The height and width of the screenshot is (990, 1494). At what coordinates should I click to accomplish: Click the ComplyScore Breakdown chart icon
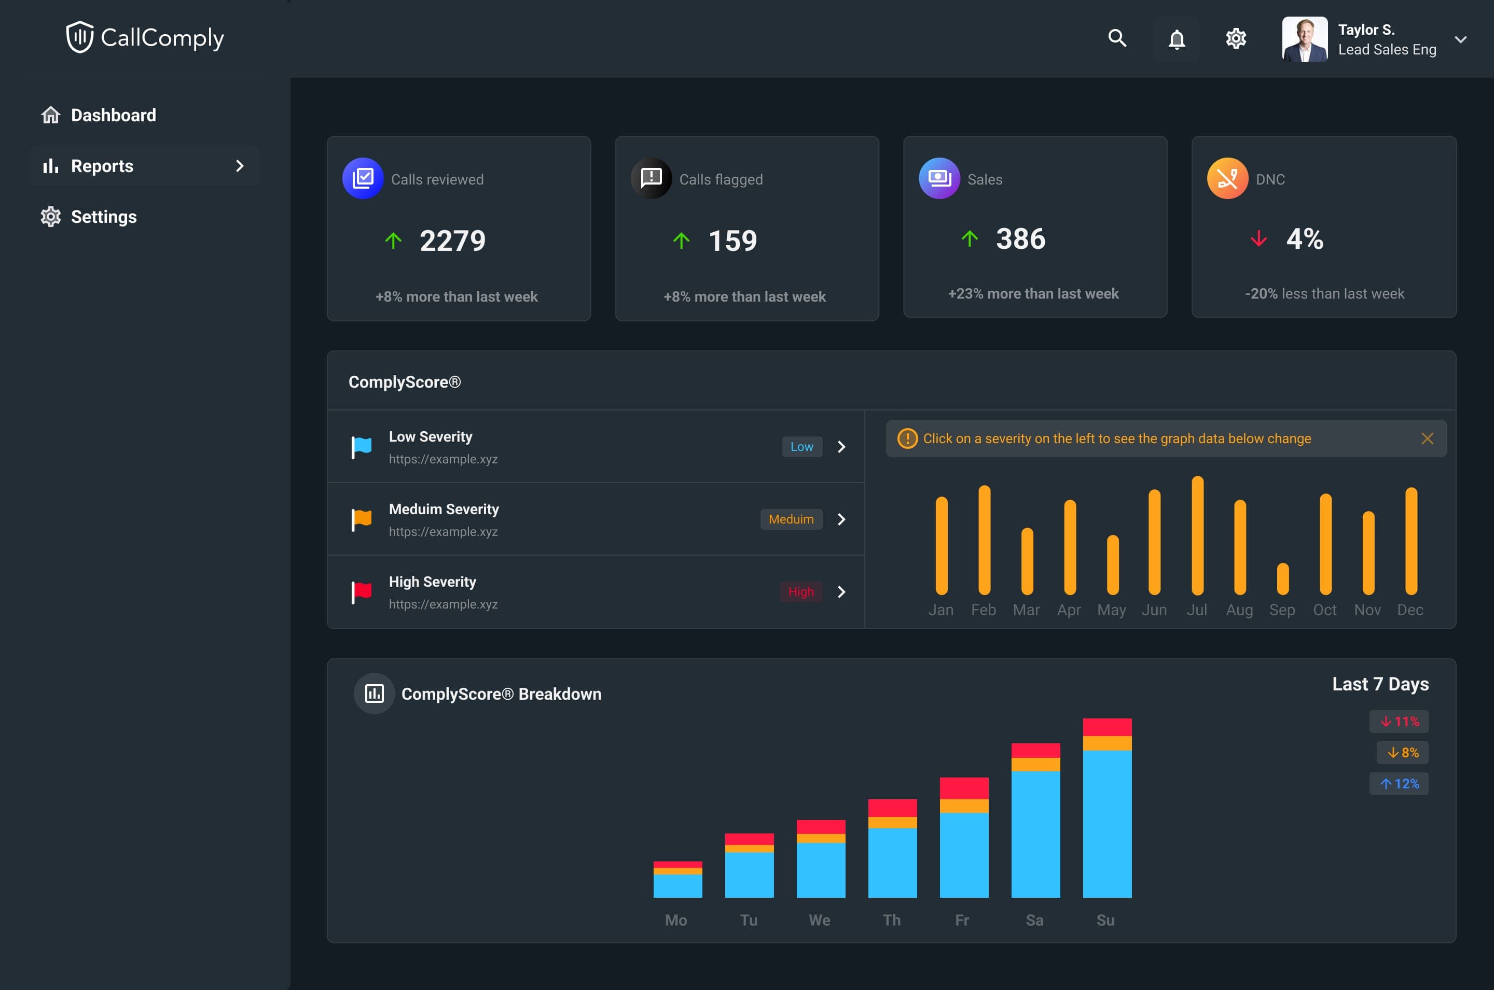pos(374,692)
